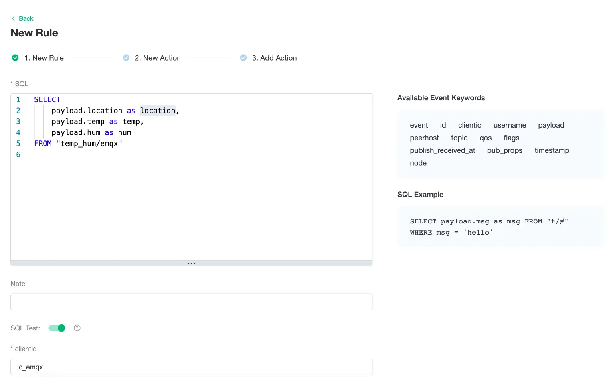
Task: Click the Back chevron arrow icon
Action: [x=13, y=18]
